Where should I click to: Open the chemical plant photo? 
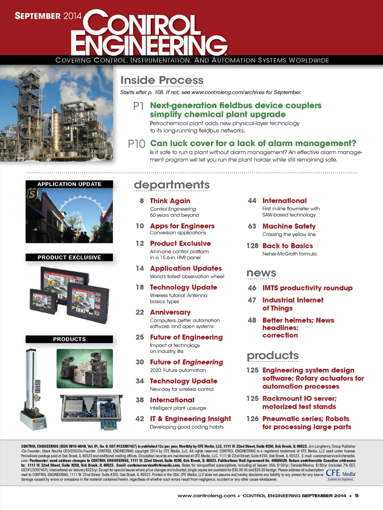[x=56, y=114]
